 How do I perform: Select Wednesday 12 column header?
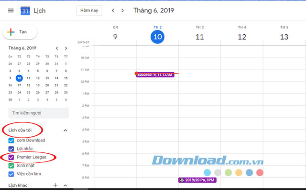coord(242,37)
